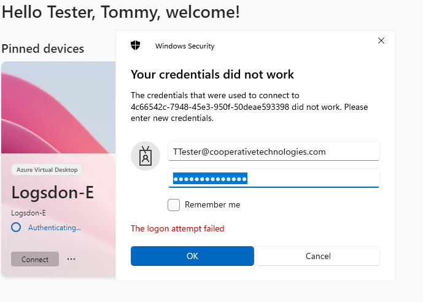The width and height of the screenshot is (423, 302).
Task: Close the Windows Security dialog
Action: point(381,41)
